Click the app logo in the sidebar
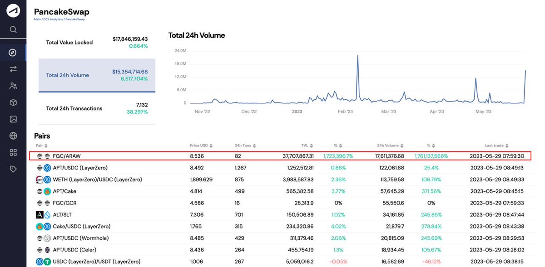 13,10
